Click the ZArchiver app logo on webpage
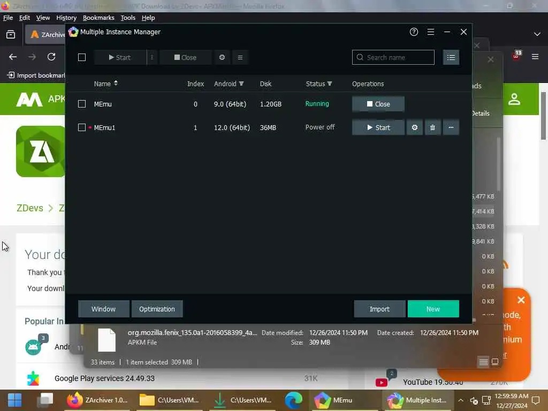Screen dimensions: 548x411 [41, 151]
